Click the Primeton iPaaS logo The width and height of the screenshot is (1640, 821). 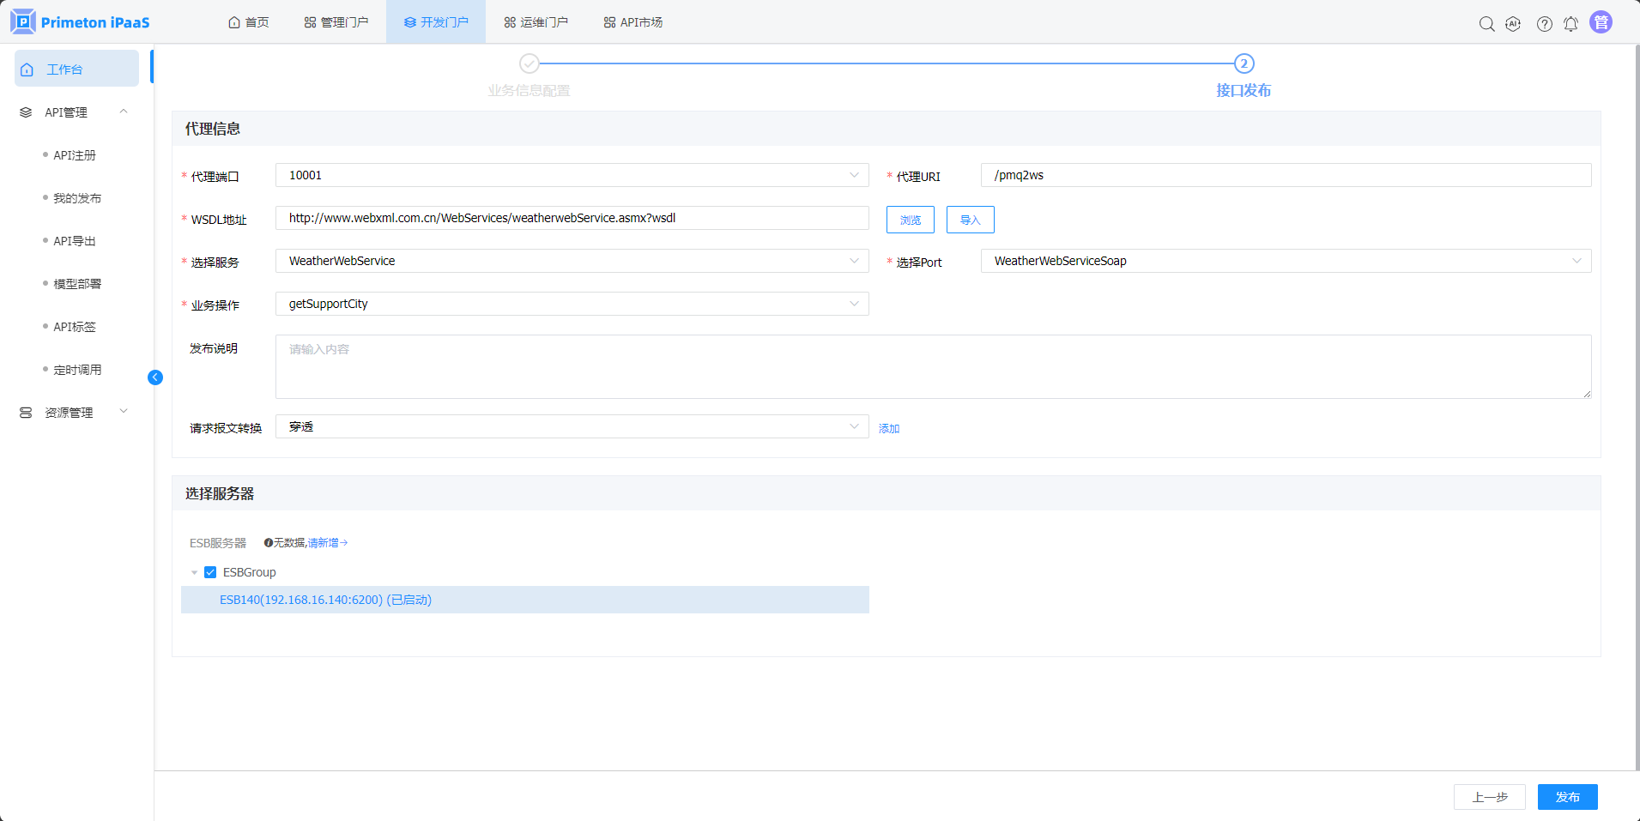coord(80,22)
